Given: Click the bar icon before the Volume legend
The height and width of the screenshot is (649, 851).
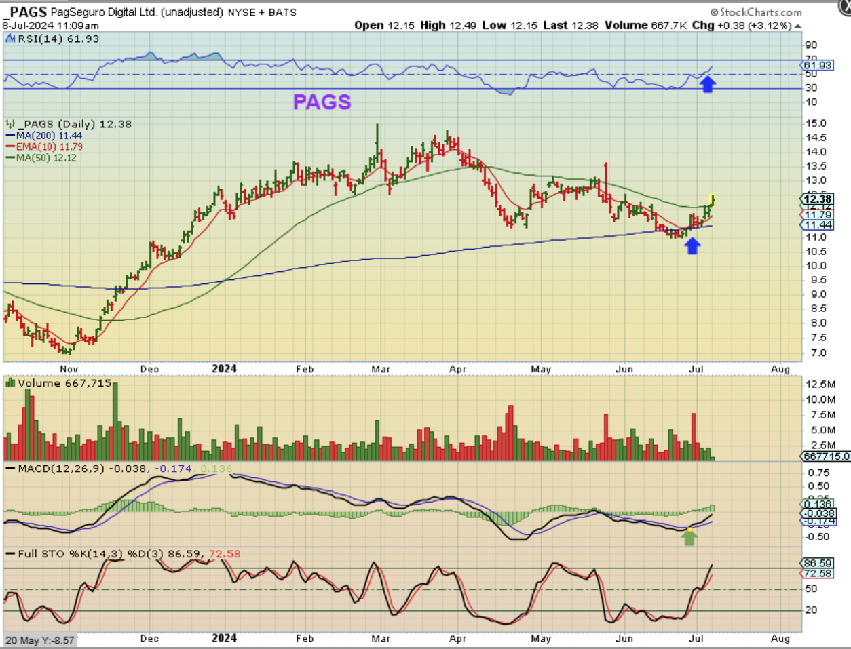Looking at the screenshot, I should pyautogui.click(x=10, y=383).
